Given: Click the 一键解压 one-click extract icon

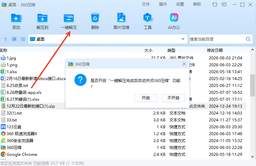Looking at the screenshot, I should (69, 18).
